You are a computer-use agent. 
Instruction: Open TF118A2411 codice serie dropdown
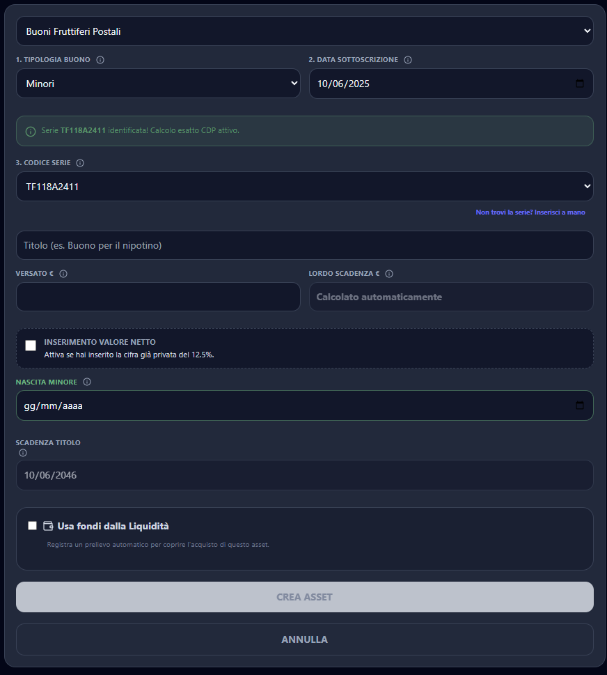pos(305,187)
